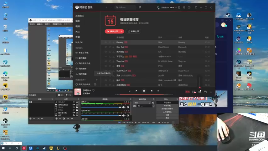
Task: Increase the transition duration stepper
Action: 153,105
